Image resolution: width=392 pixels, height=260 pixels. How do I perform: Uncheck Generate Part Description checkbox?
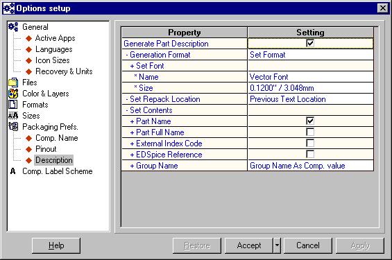point(310,43)
